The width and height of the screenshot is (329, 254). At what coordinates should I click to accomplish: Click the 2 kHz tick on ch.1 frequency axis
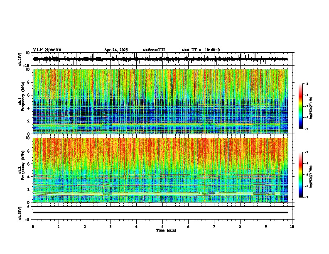(29, 121)
